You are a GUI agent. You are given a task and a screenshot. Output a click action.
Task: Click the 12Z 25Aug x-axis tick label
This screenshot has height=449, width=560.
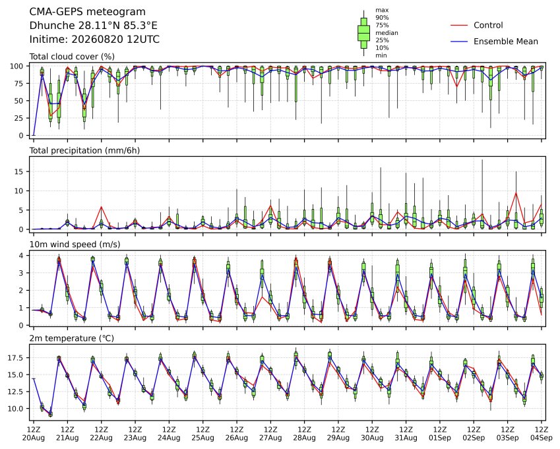(x=203, y=433)
